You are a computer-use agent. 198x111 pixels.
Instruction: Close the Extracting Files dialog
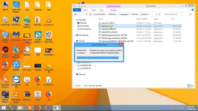pos(121,44)
